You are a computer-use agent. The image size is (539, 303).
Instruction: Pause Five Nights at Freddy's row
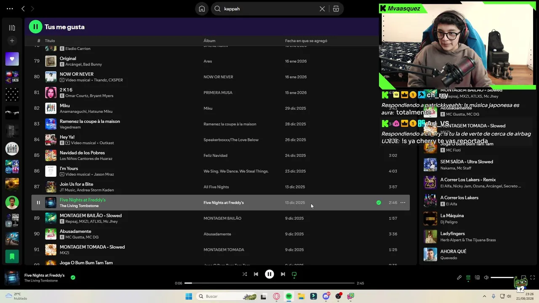click(x=38, y=202)
